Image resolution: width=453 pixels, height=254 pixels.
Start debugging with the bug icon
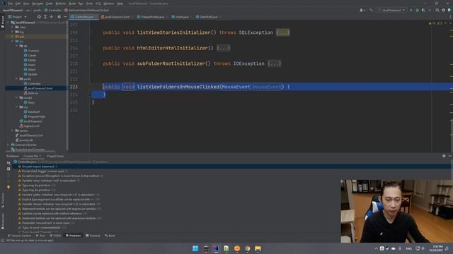coord(417,10)
